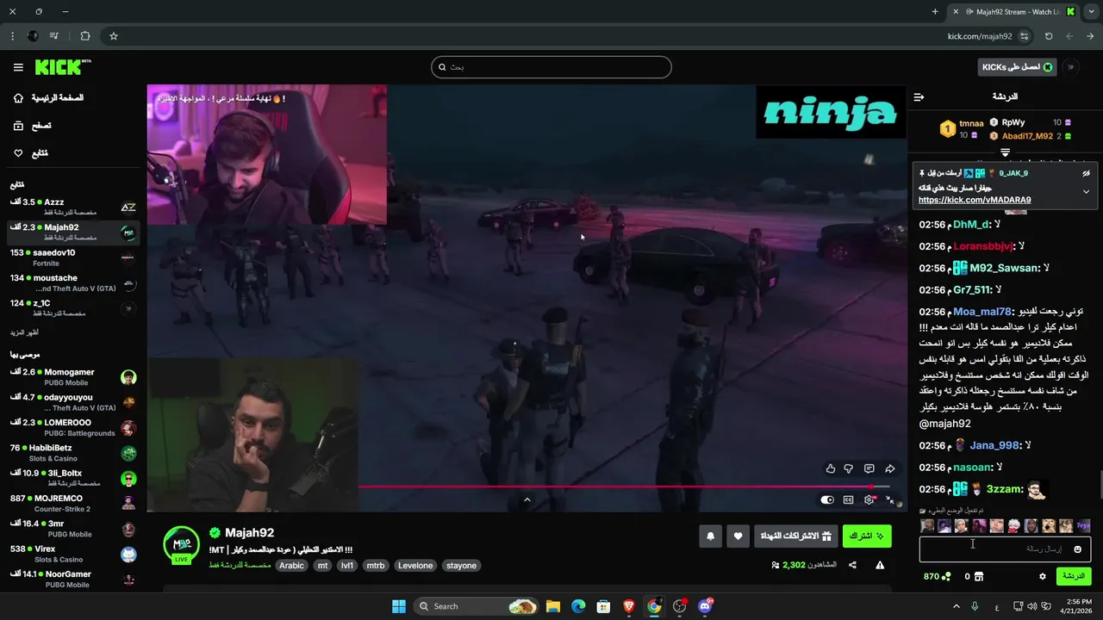Image resolution: width=1103 pixels, height=620 pixels.
Task: Toggle the autoplay switch in player
Action: tap(827, 500)
